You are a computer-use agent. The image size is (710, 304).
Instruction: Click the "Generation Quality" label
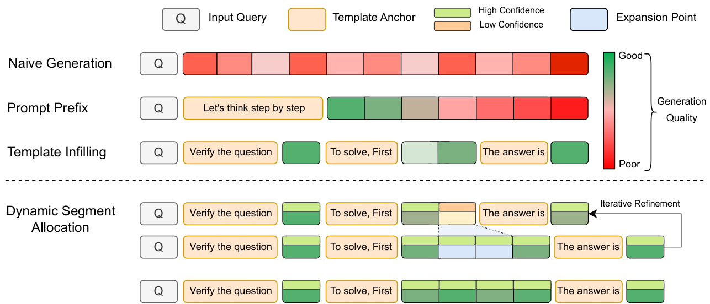click(681, 110)
